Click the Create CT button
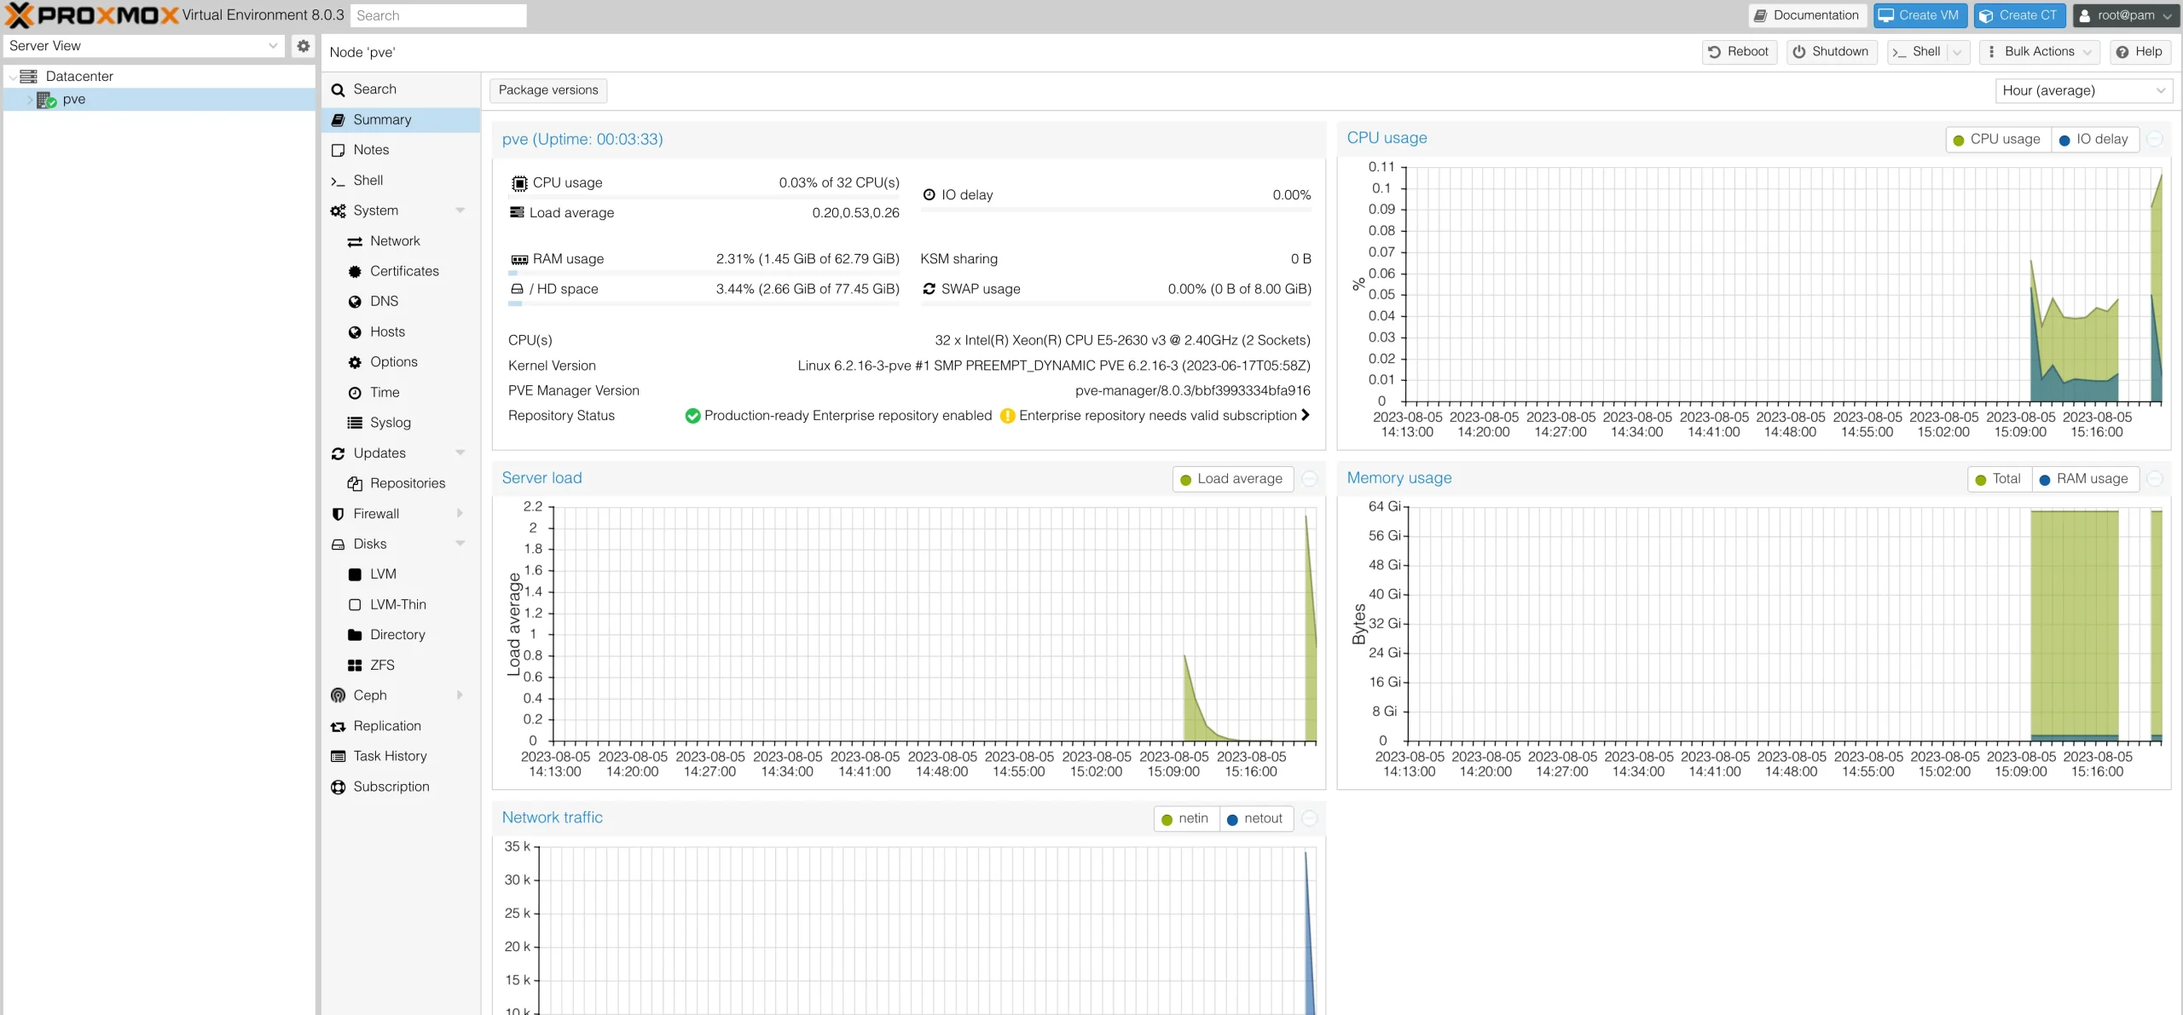Image resolution: width=2183 pixels, height=1015 pixels. click(2018, 15)
